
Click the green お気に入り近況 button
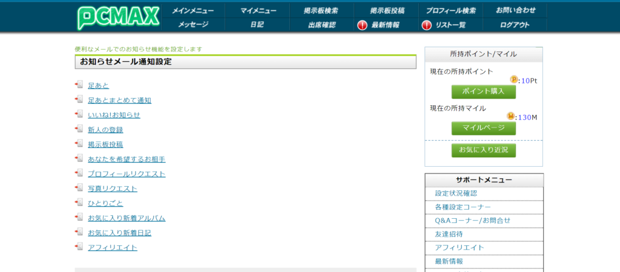pyautogui.click(x=484, y=150)
